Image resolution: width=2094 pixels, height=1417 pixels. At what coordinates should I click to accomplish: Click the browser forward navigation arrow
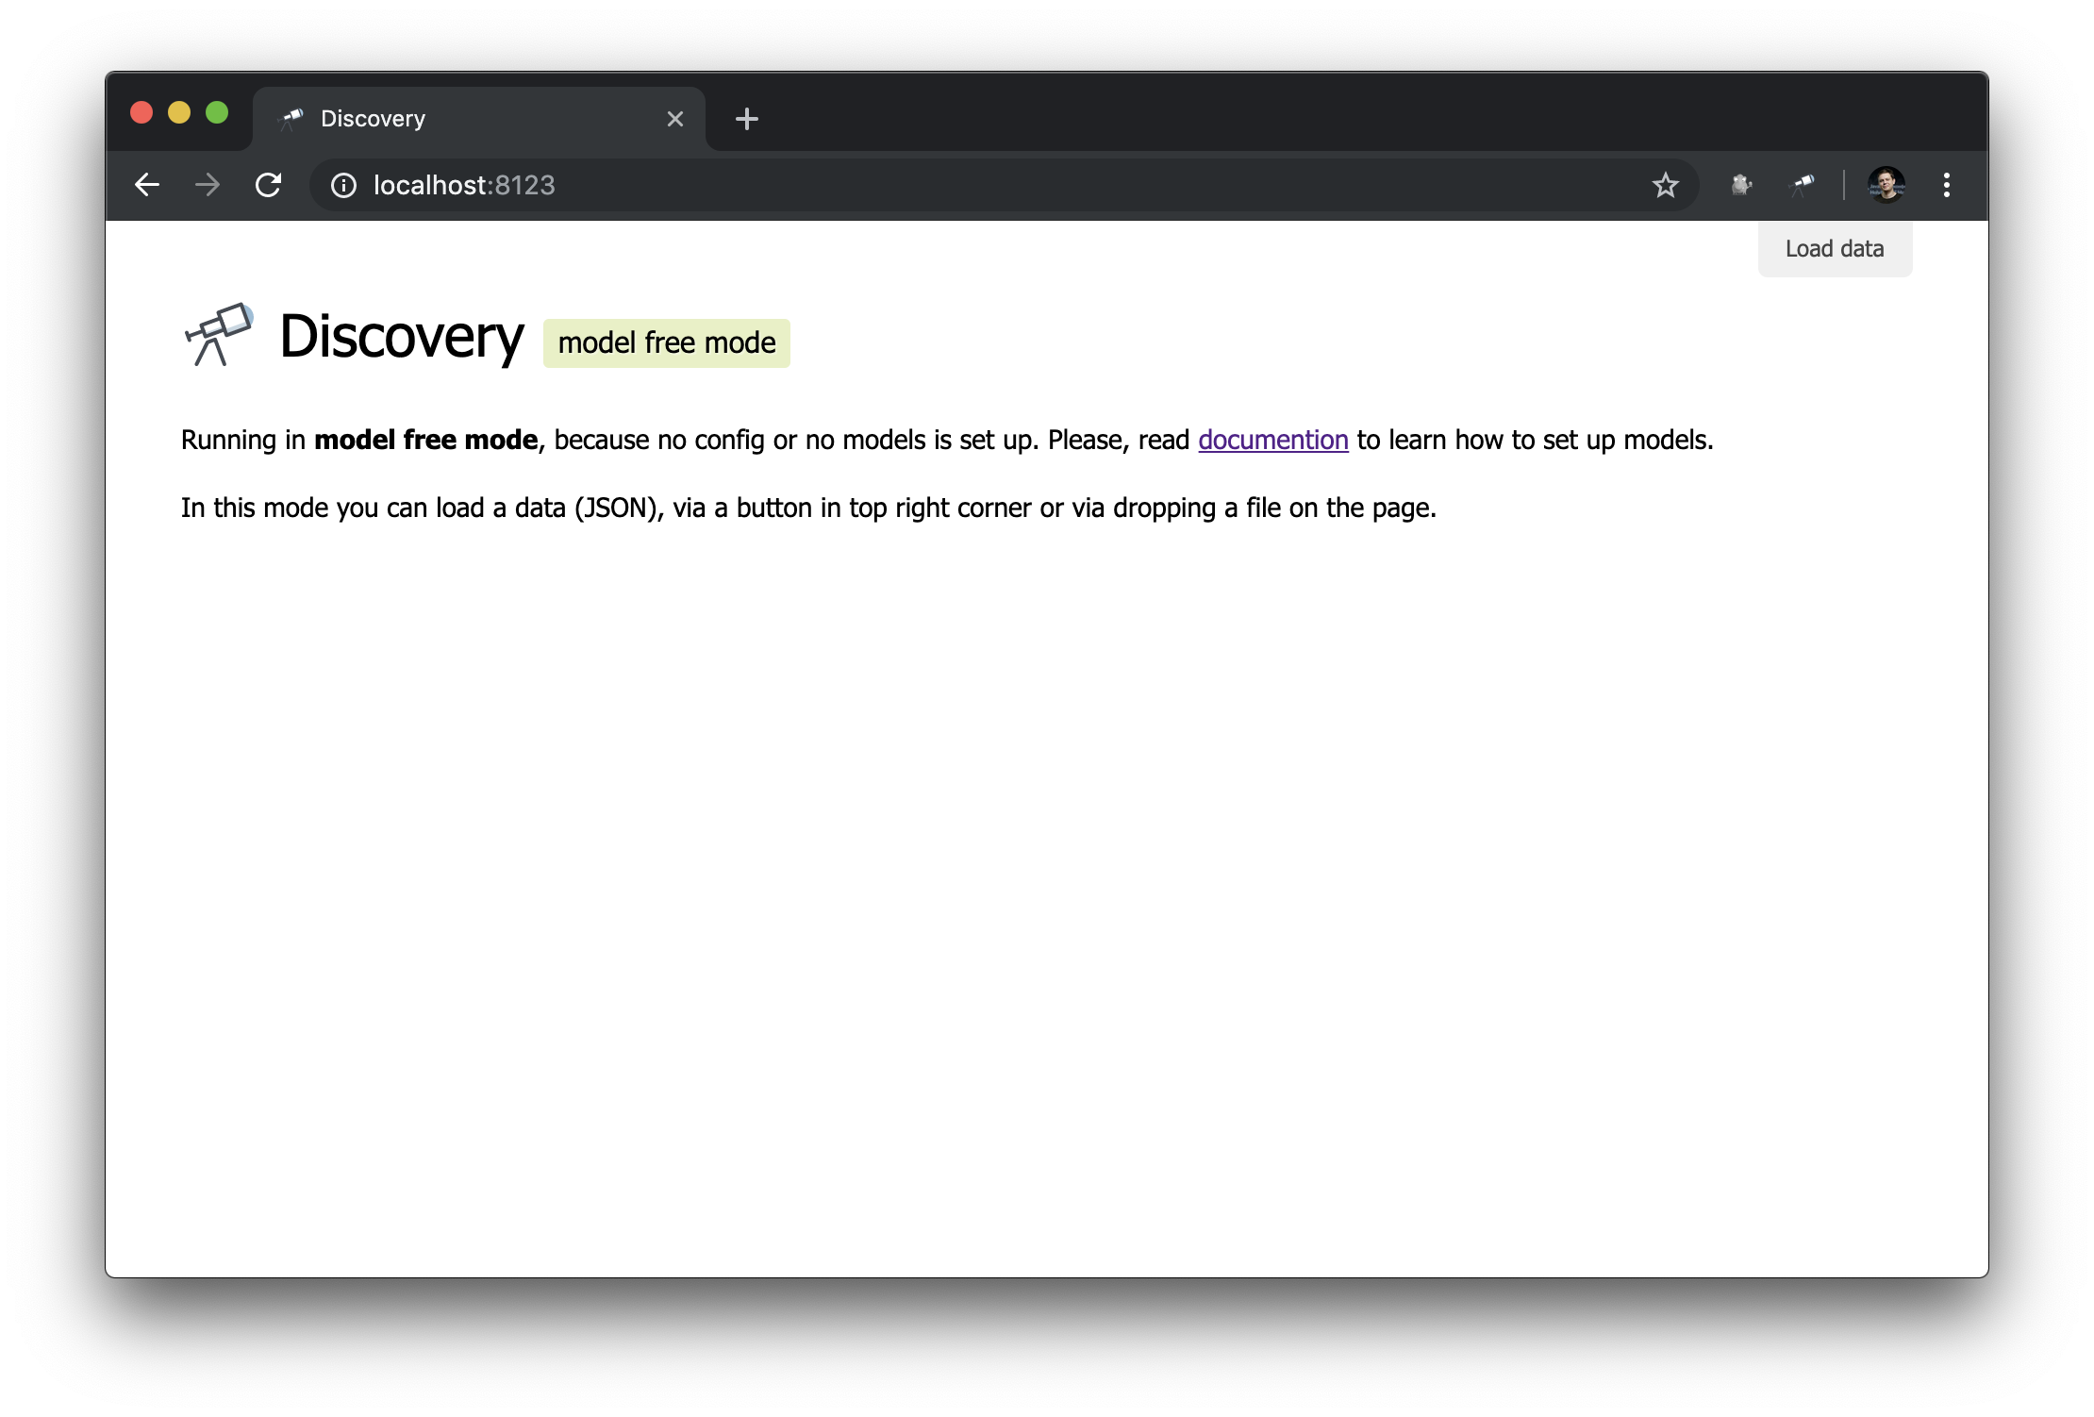[x=208, y=185]
